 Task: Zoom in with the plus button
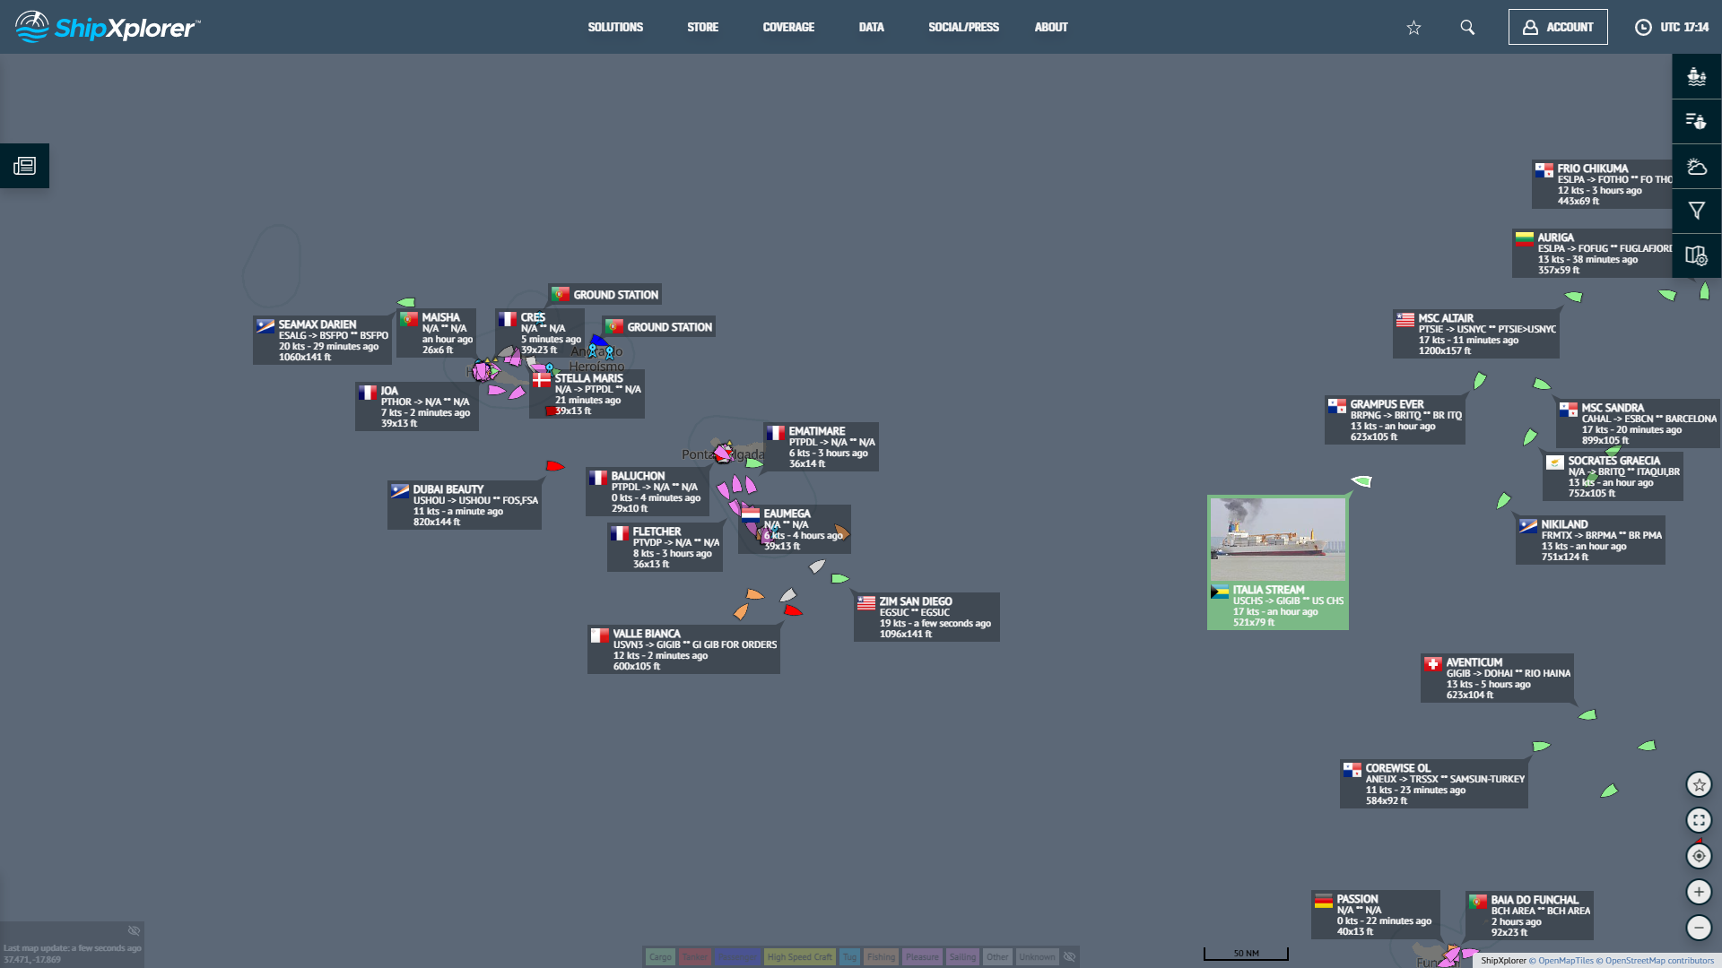coord(1699,892)
